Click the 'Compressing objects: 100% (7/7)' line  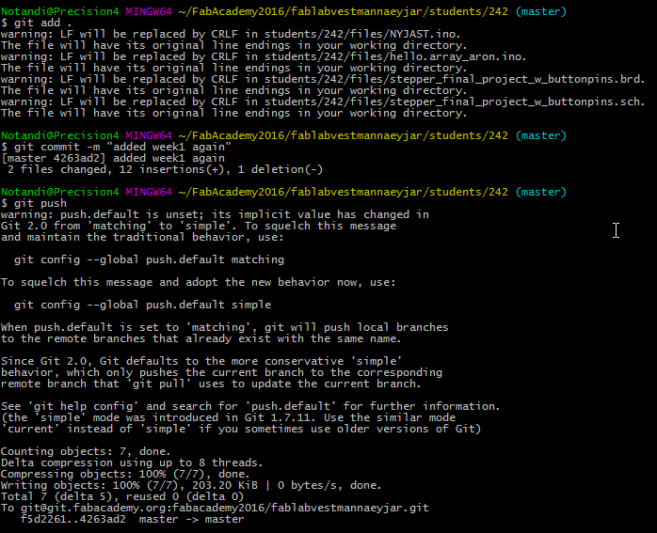click(125, 474)
